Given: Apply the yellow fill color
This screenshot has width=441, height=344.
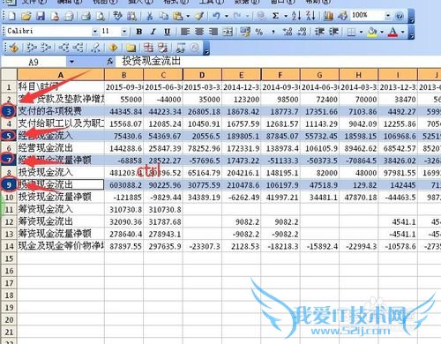Looking at the screenshot, I should pyautogui.click(x=372, y=32).
